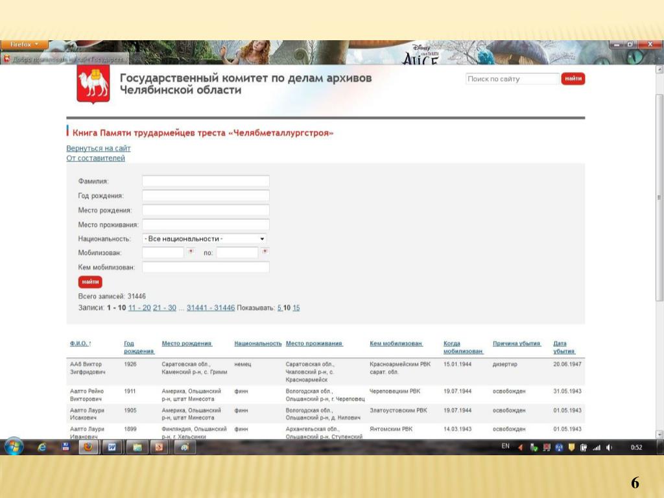Select the 'Аалто Рейно Викторович' name cell

pos(87,395)
